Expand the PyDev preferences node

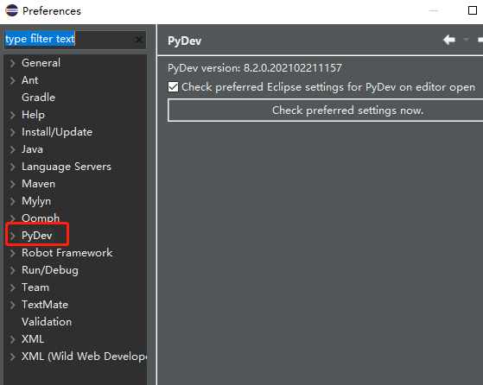point(13,236)
